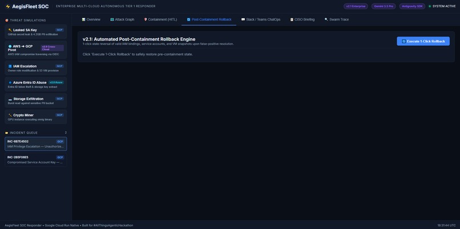Screen dimensions: 460x229
Task: Click the Storage Exfiltration drive icon
Action: (10, 99)
